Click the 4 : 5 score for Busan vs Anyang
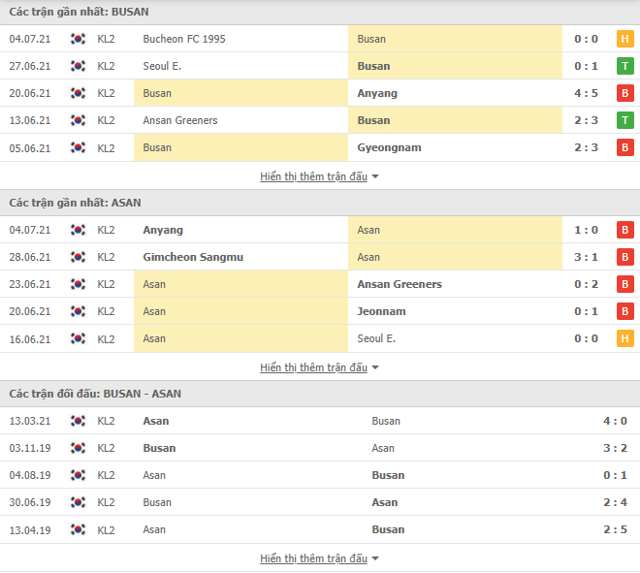The width and height of the screenshot is (640, 573). [x=586, y=93]
